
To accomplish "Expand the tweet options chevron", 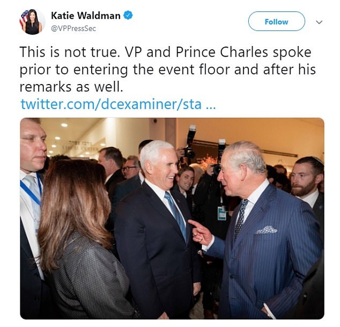I will 319,22.
